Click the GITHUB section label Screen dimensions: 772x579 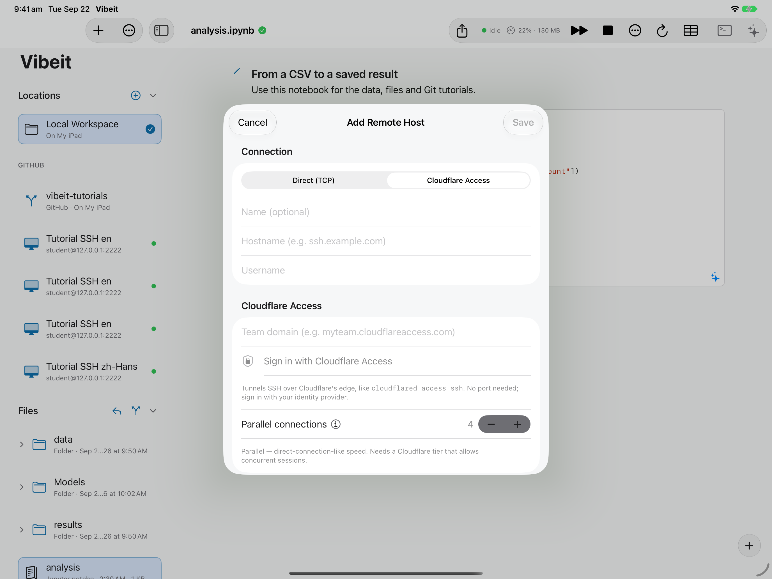[31, 165]
